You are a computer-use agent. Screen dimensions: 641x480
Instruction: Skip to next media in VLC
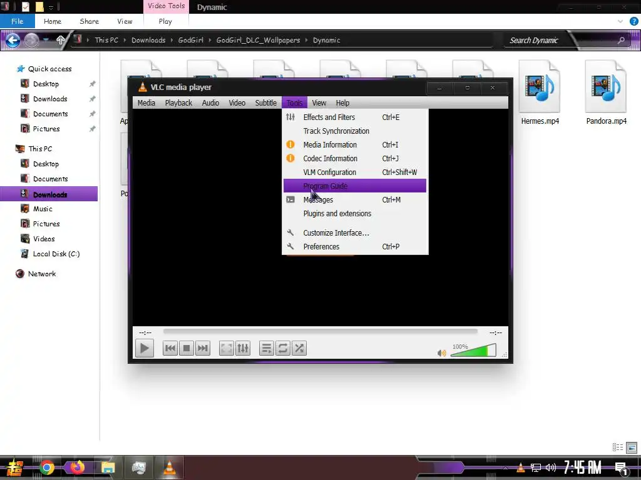point(203,348)
